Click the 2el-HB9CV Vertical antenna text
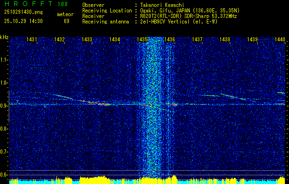The image size is (289, 184). (x=179, y=22)
